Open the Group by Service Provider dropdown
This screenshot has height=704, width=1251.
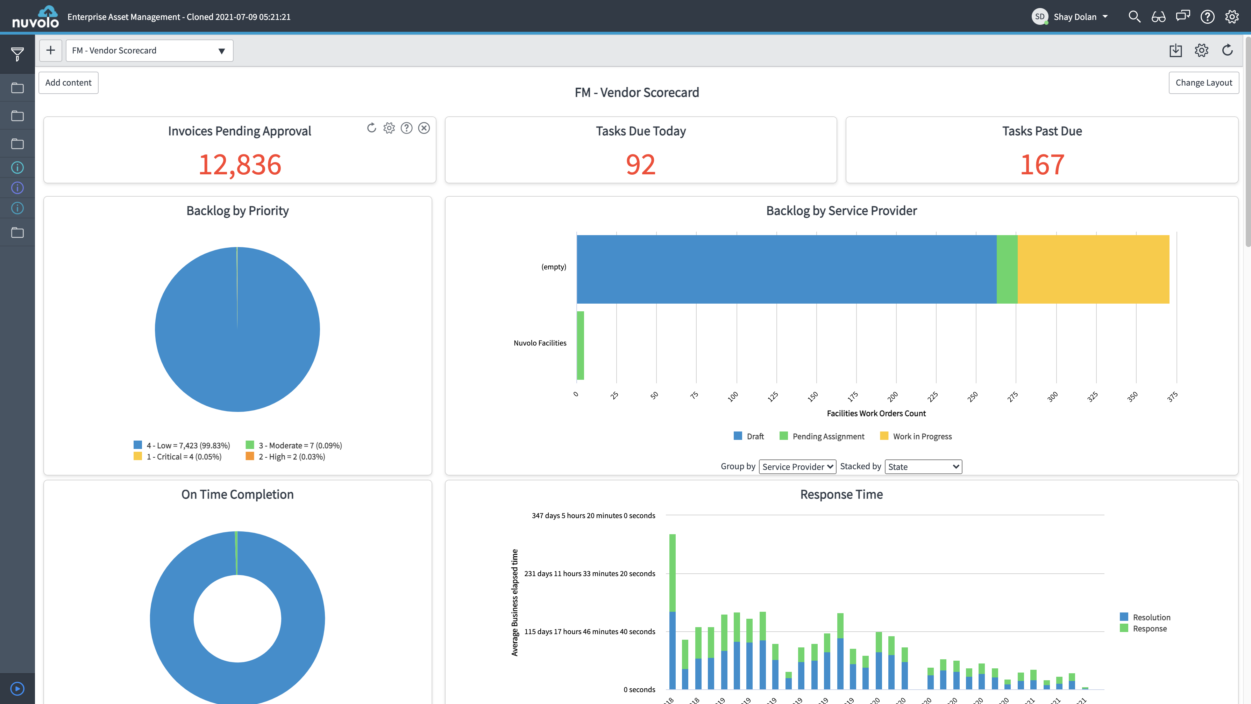(797, 467)
